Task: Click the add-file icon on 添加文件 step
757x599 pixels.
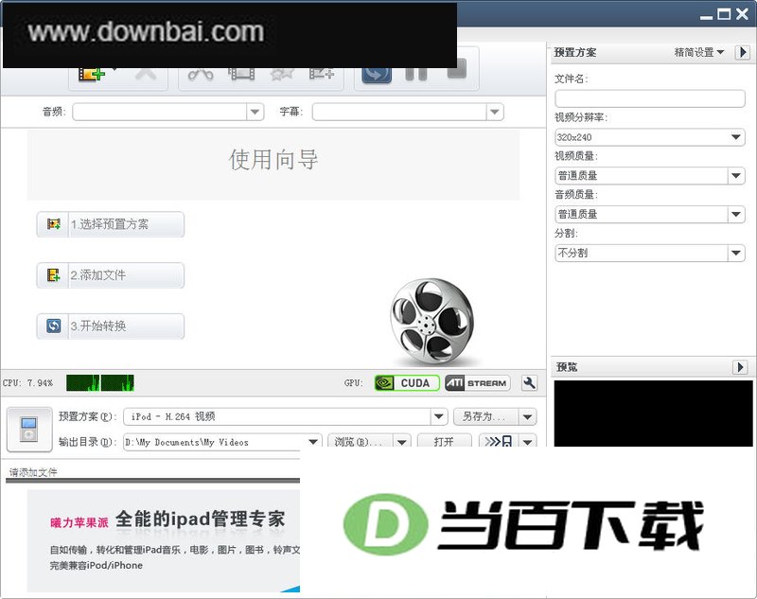Action: coord(53,275)
